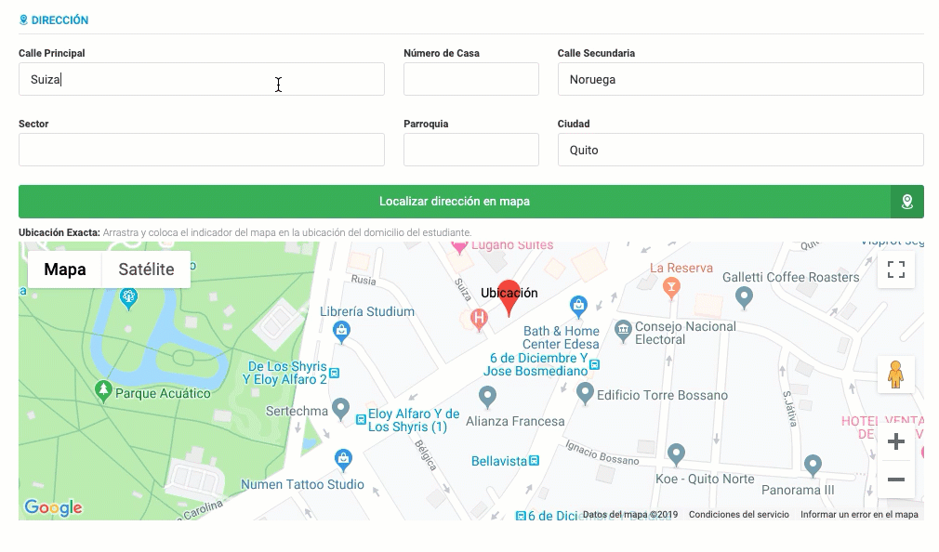Click the Datos del mapa ©2019 text
The width and height of the screenshot is (939, 552).
tap(630, 514)
